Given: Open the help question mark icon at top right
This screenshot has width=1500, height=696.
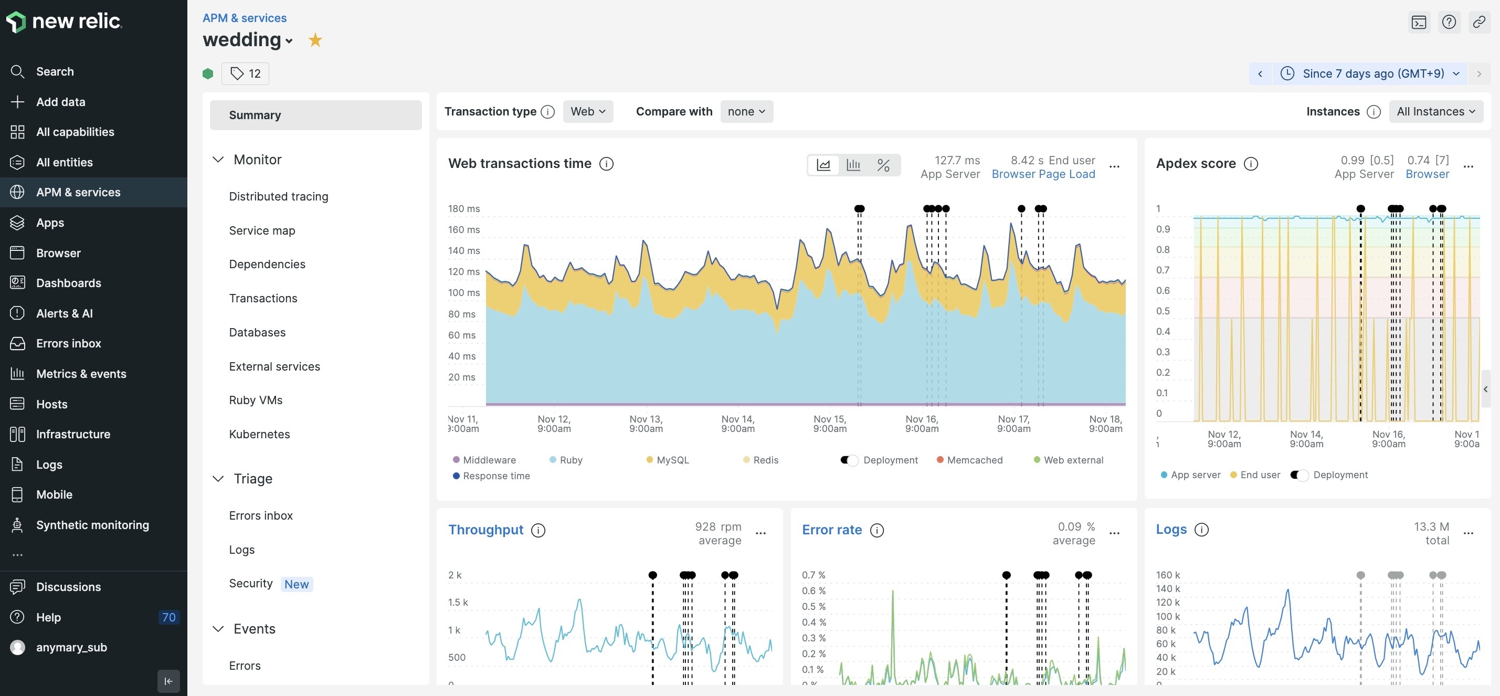Looking at the screenshot, I should coord(1449,22).
